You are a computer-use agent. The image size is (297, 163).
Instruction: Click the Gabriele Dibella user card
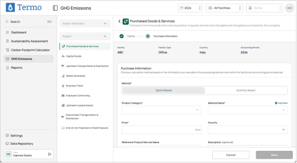(x=29, y=154)
